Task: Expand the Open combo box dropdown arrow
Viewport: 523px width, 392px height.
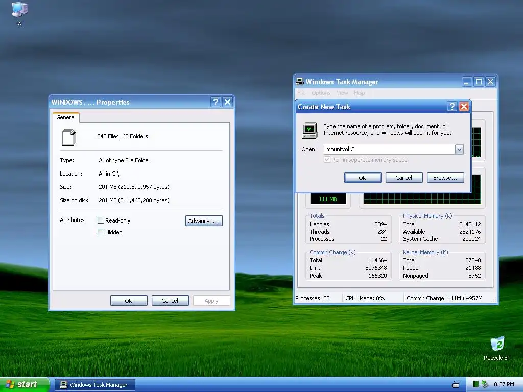Action: [459, 150]
